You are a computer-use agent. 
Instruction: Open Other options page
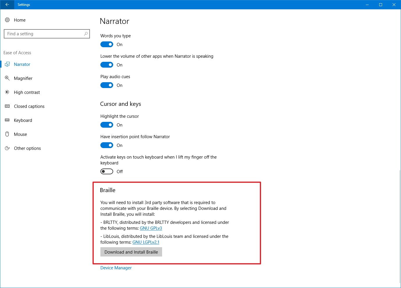[27, 148]
